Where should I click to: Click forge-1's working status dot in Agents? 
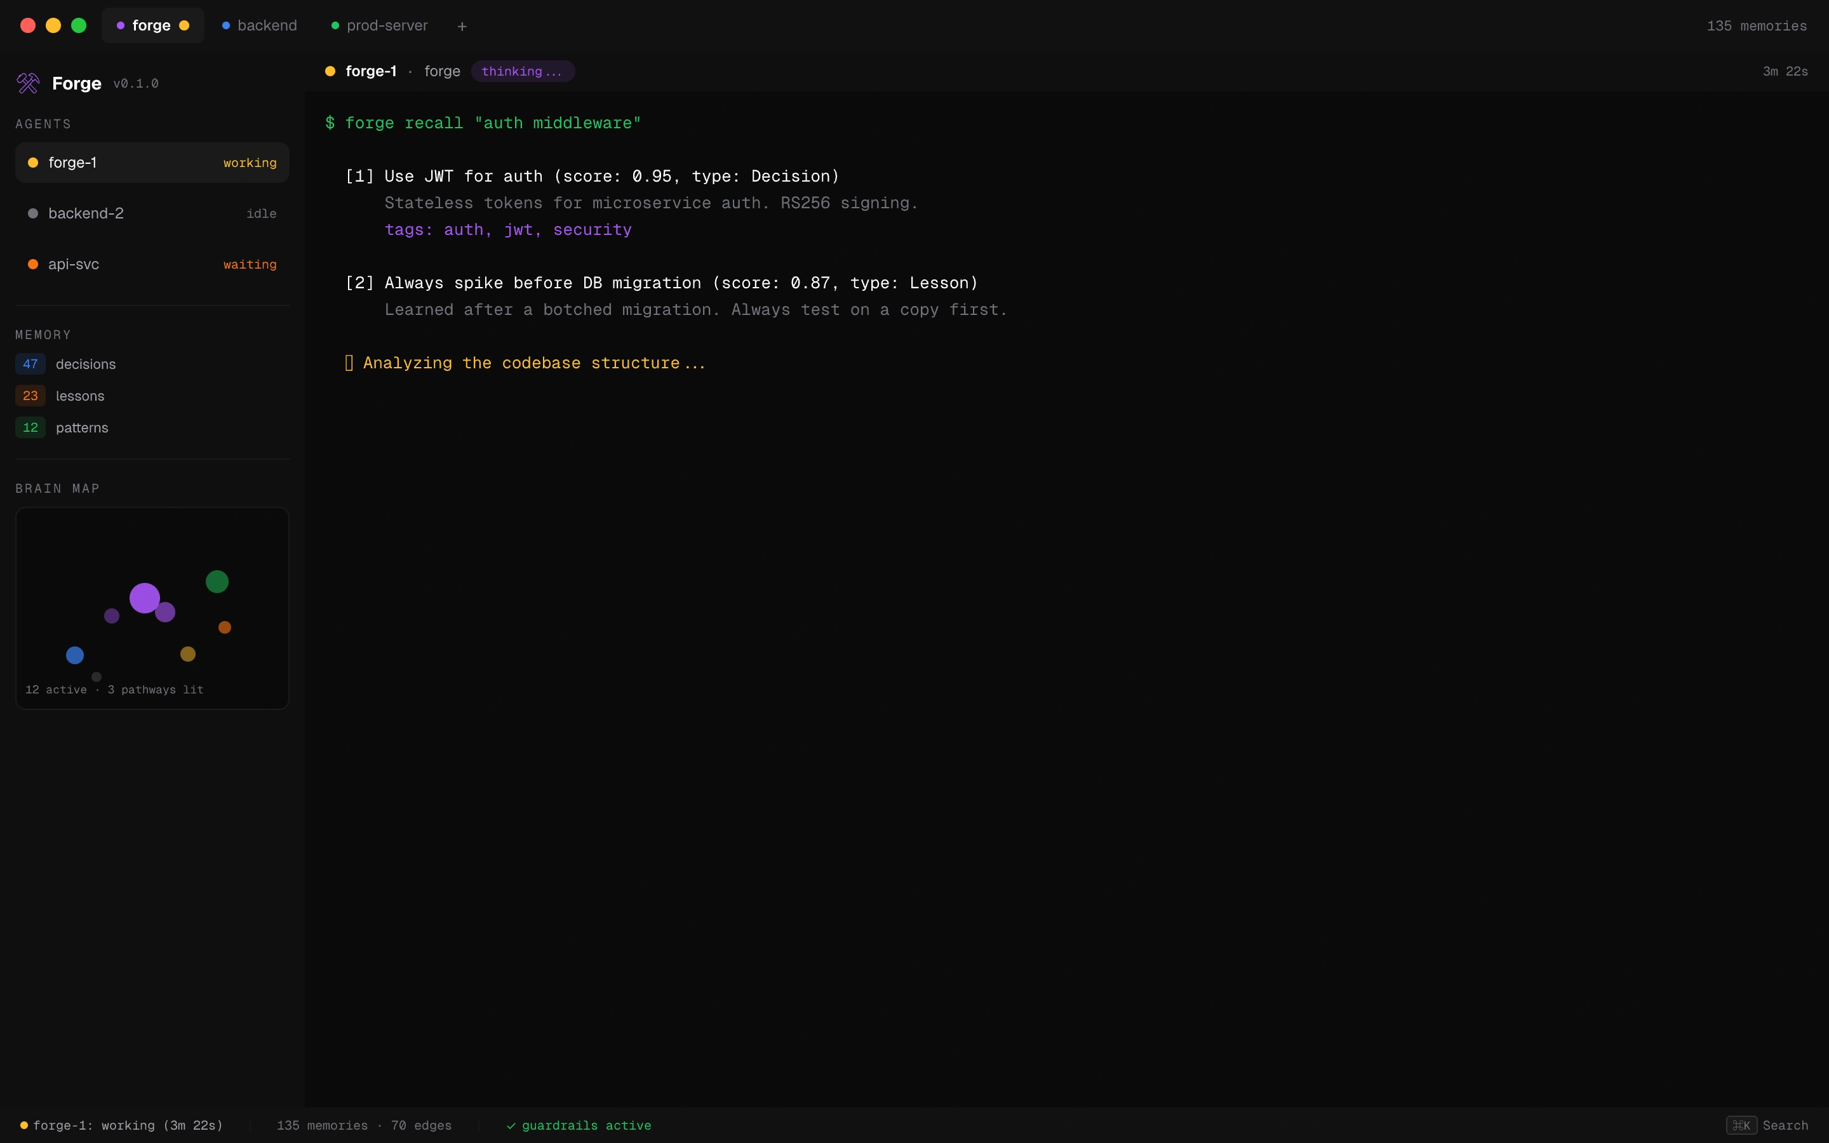point(33,162)
